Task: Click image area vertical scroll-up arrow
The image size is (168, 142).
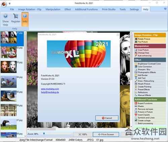Action: [x=131, y=33]
